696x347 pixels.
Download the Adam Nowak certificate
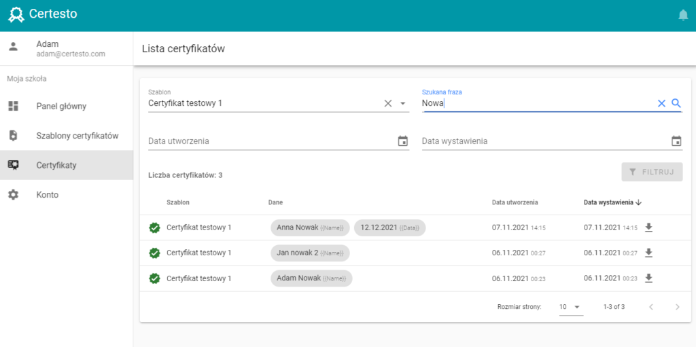coord(648,278)
